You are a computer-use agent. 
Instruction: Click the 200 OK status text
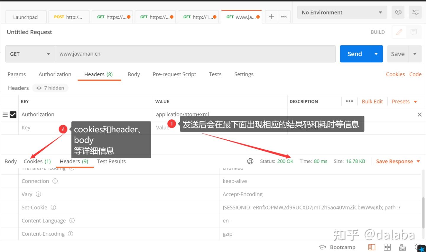(285, 161)
